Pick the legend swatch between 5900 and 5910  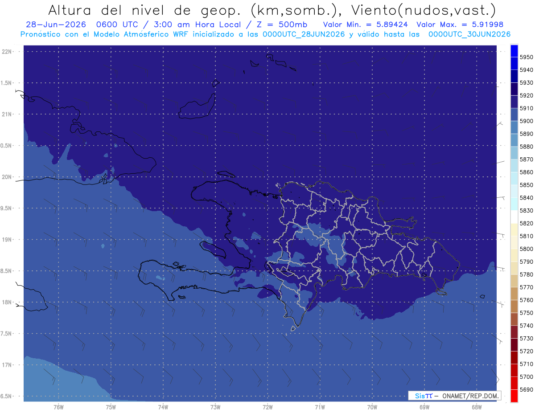[514, 114]
